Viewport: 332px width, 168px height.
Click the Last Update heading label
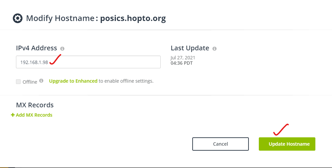190,48
